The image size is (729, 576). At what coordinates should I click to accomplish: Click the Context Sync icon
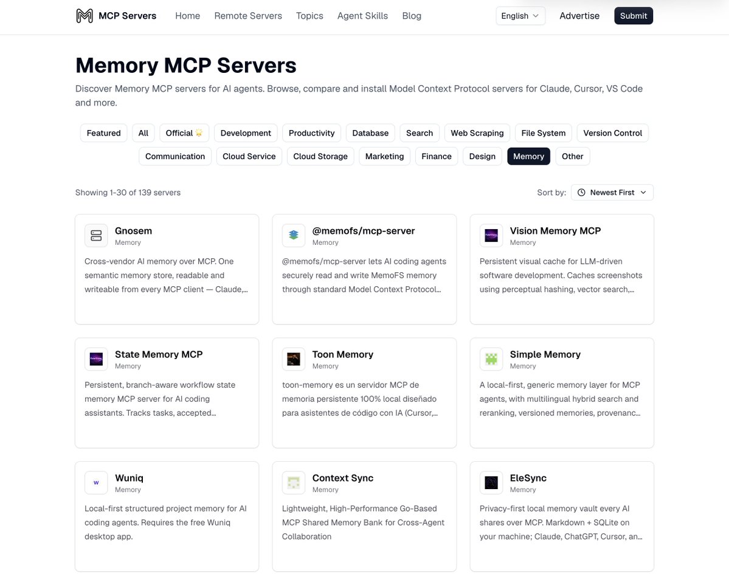click(294, 482)
